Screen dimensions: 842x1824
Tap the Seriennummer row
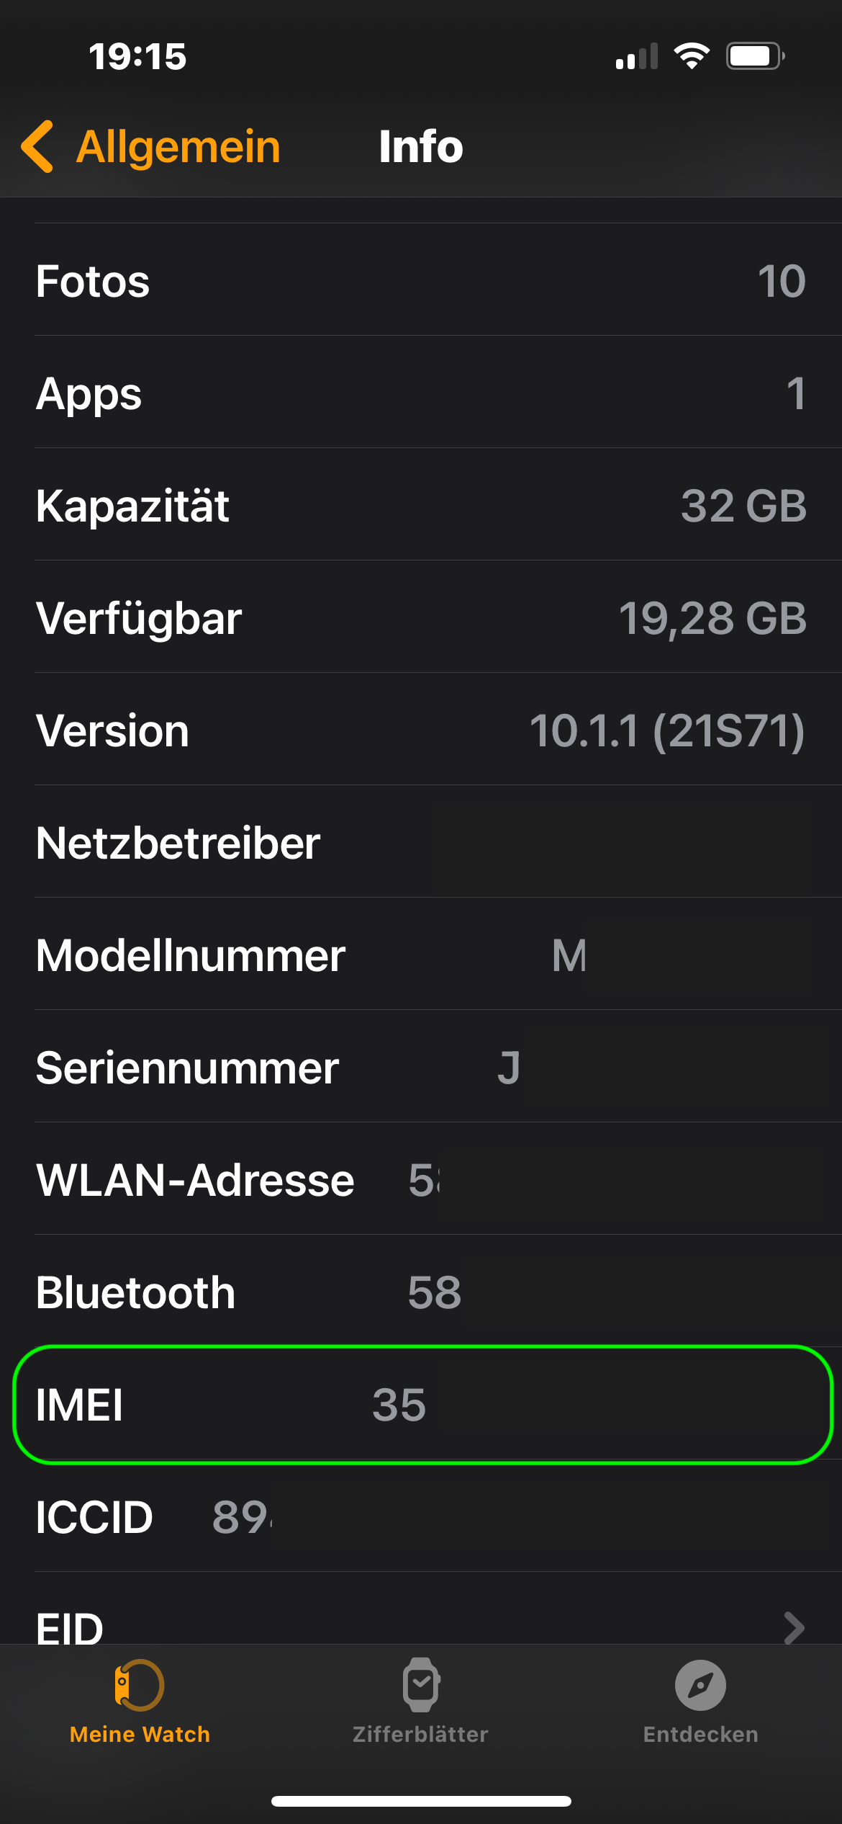click(x=421, y=1068)
